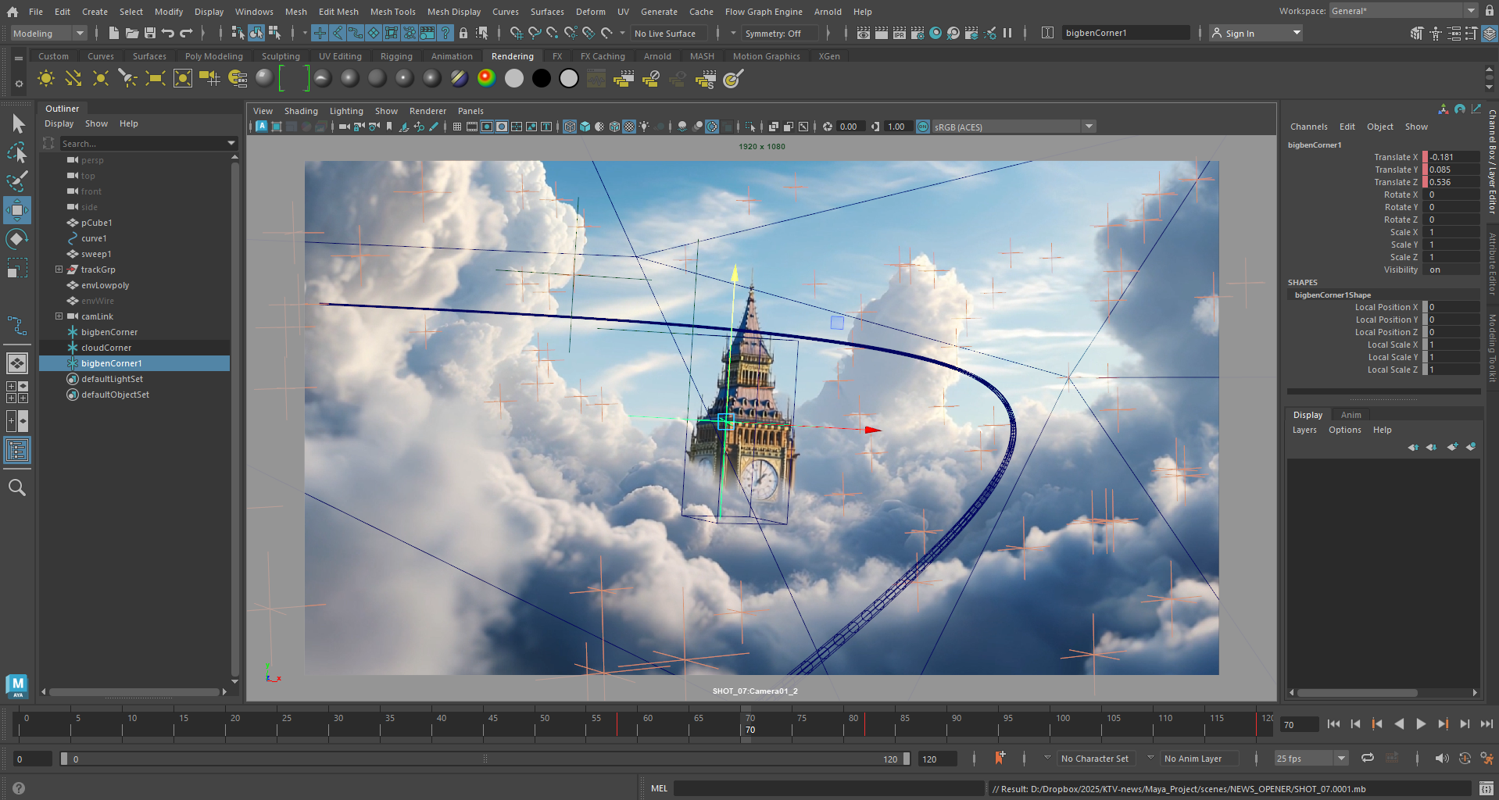Viewport: 1499px width, 800px height.
Task: Click the home icon in the menu bar
Action: coord(13,12)
